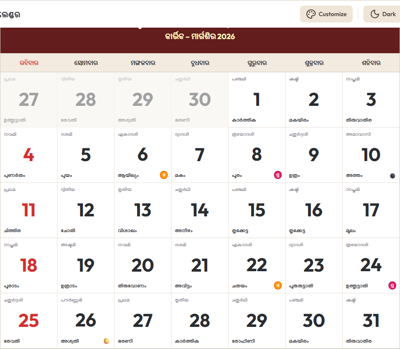400x349 pixels.
Task: Click the pink Pradosham badge on date 8
Action: [x=278, y=175]
